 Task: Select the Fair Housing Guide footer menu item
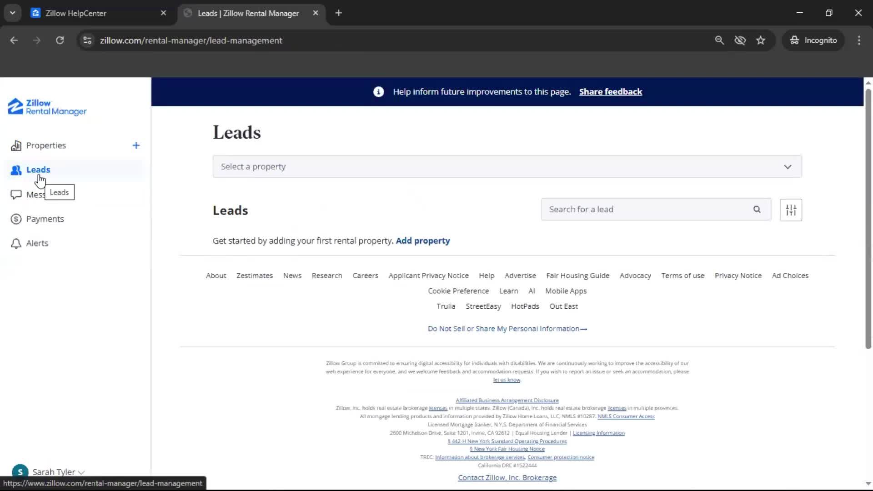pos(577,276)
